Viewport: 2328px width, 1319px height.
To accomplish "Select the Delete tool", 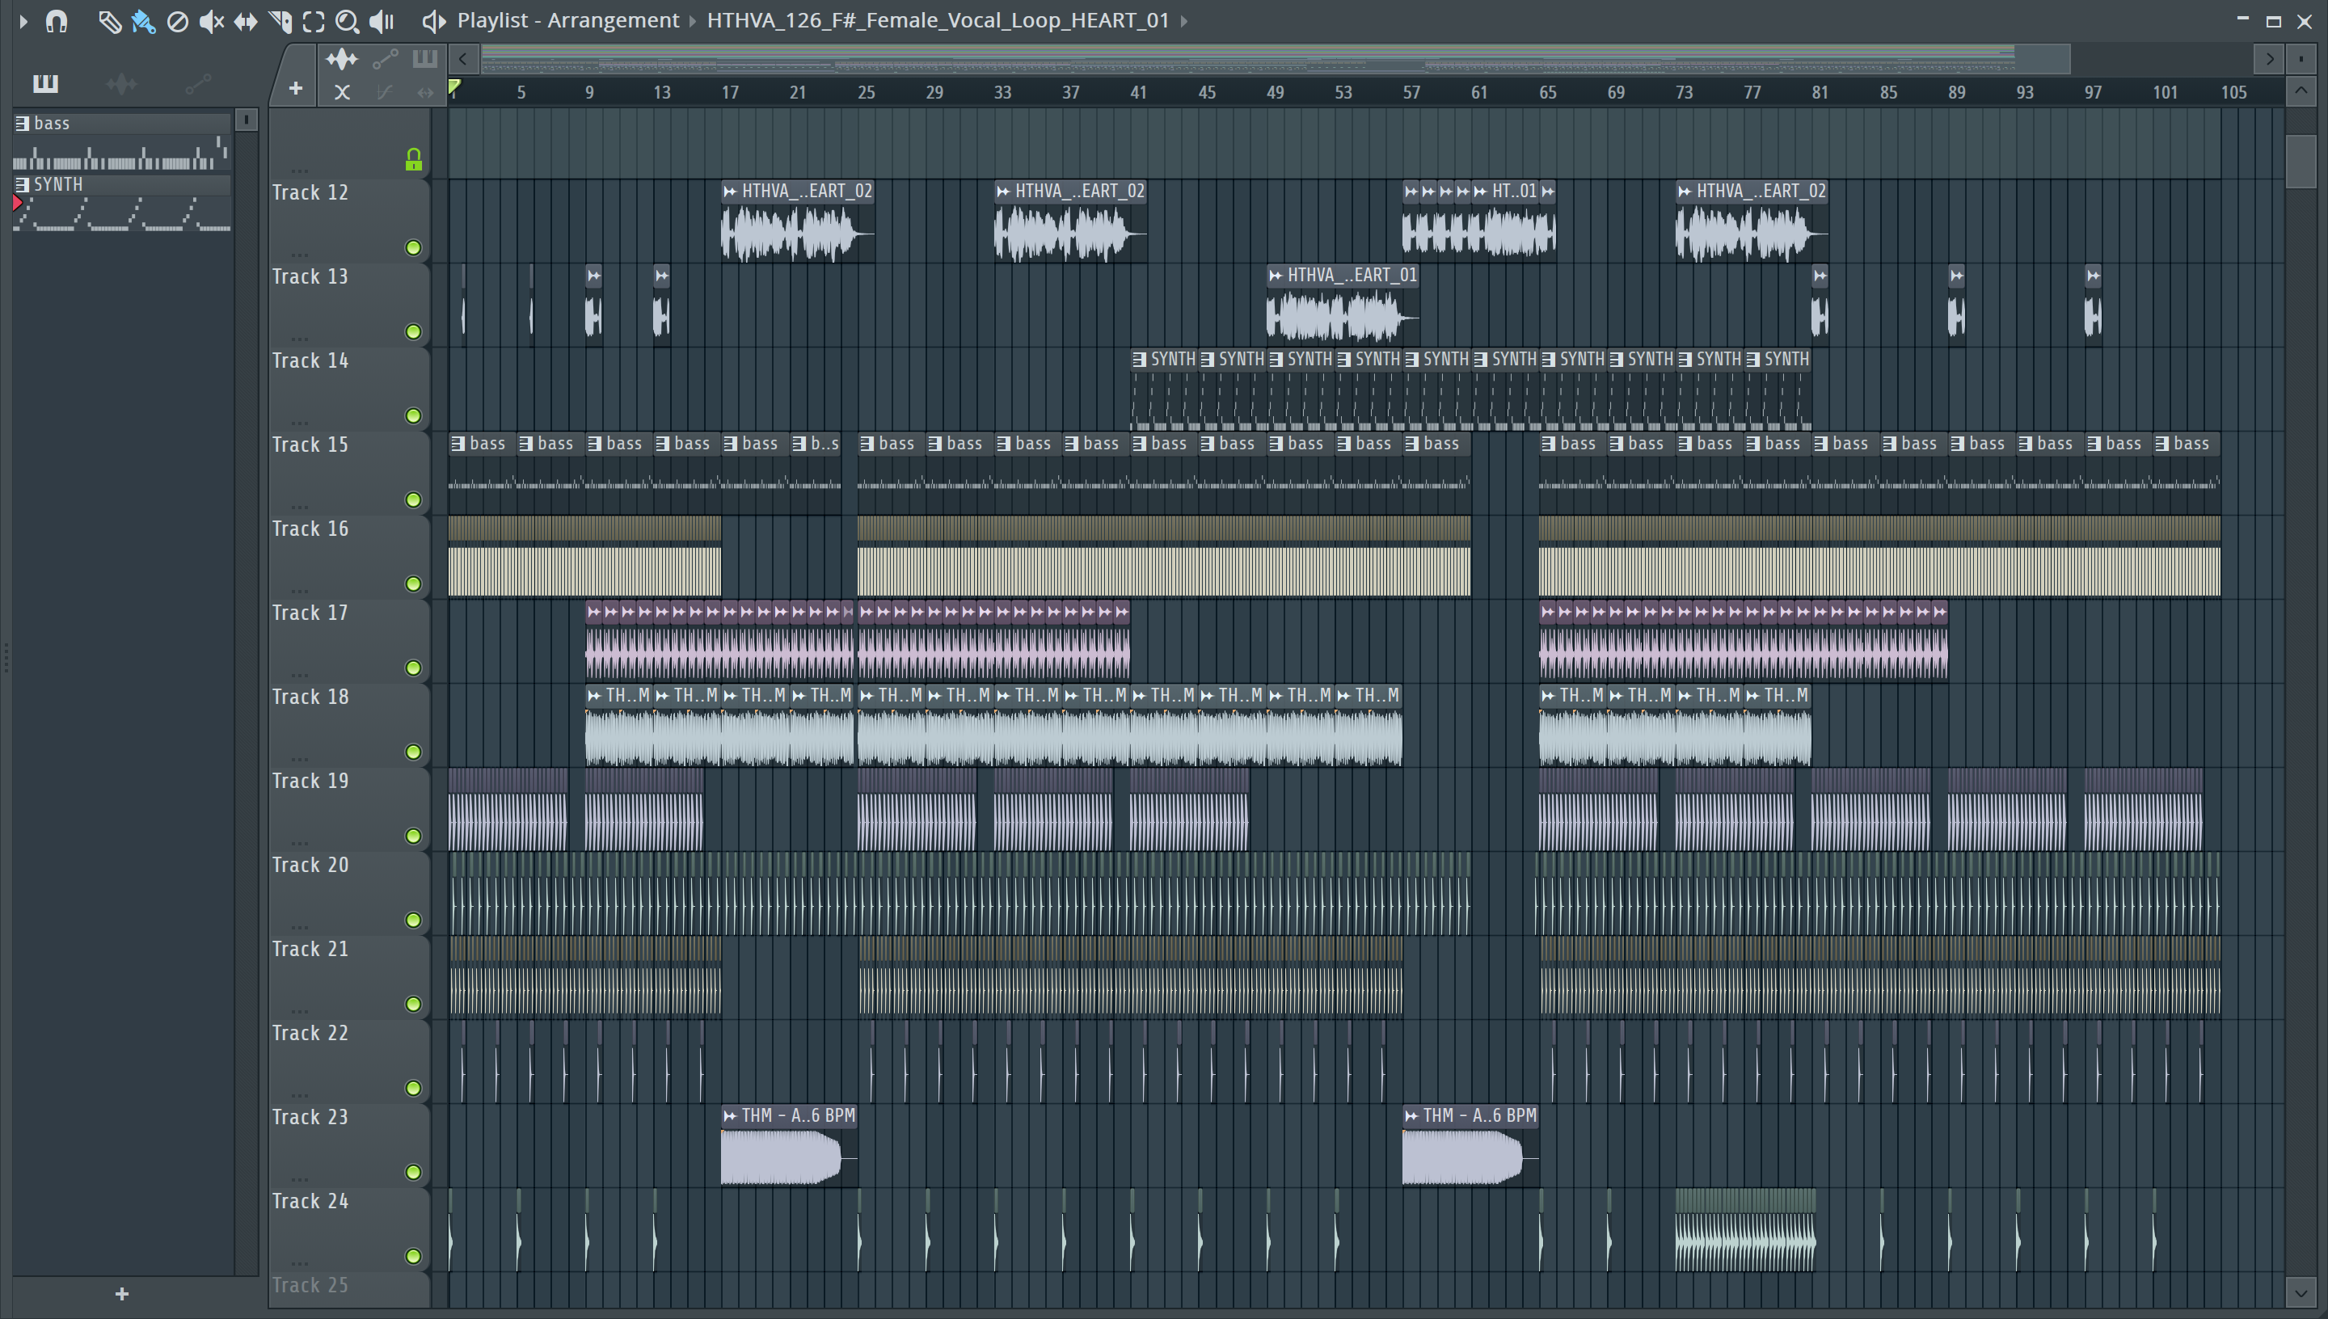I will (178, 21).
